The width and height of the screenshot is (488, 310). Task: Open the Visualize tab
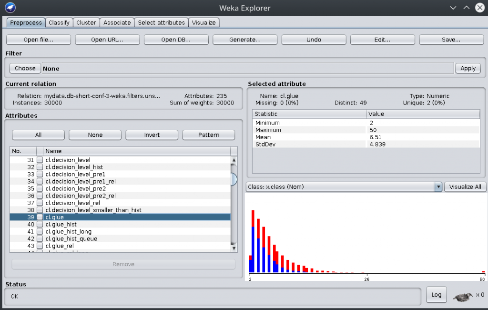tap(204, 23)
